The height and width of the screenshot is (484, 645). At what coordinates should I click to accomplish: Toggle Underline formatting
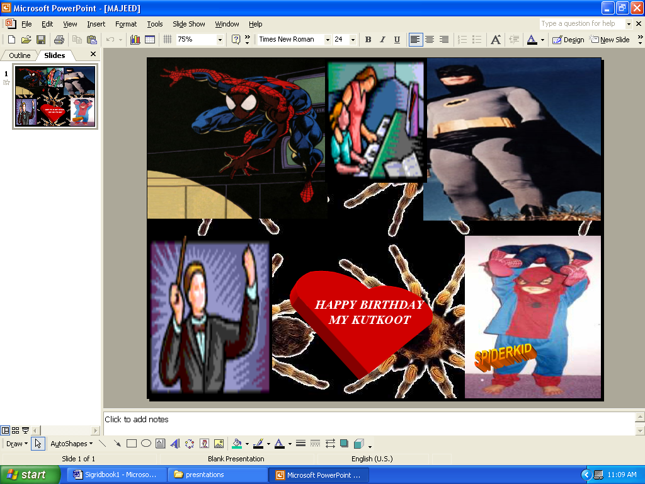pyautogui.click(x=397, y=40)
